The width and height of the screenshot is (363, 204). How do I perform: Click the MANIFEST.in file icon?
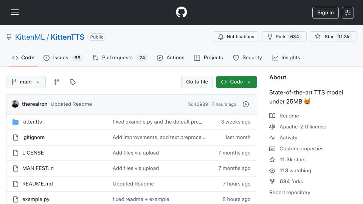pos(16,168)
